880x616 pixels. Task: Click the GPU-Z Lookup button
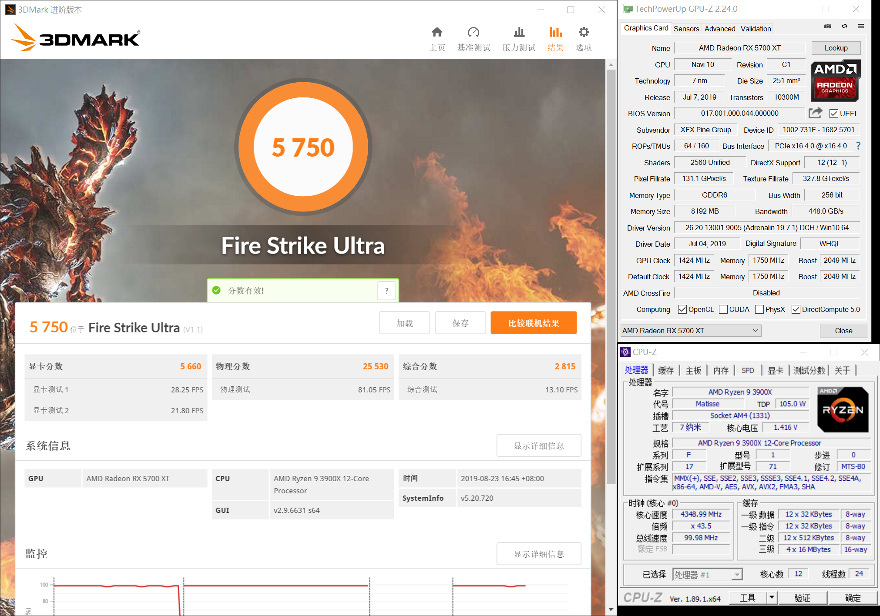836,48
